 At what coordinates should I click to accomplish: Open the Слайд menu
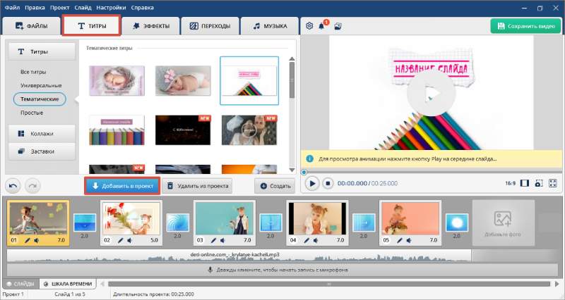pos(83,8)
